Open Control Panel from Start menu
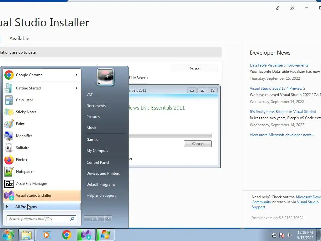321x241 pixels. [98, 163]
